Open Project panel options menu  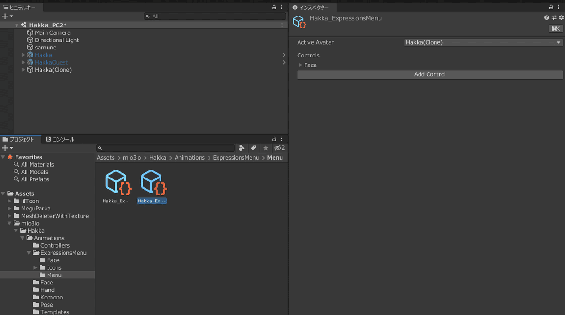(x=282, y=139)
